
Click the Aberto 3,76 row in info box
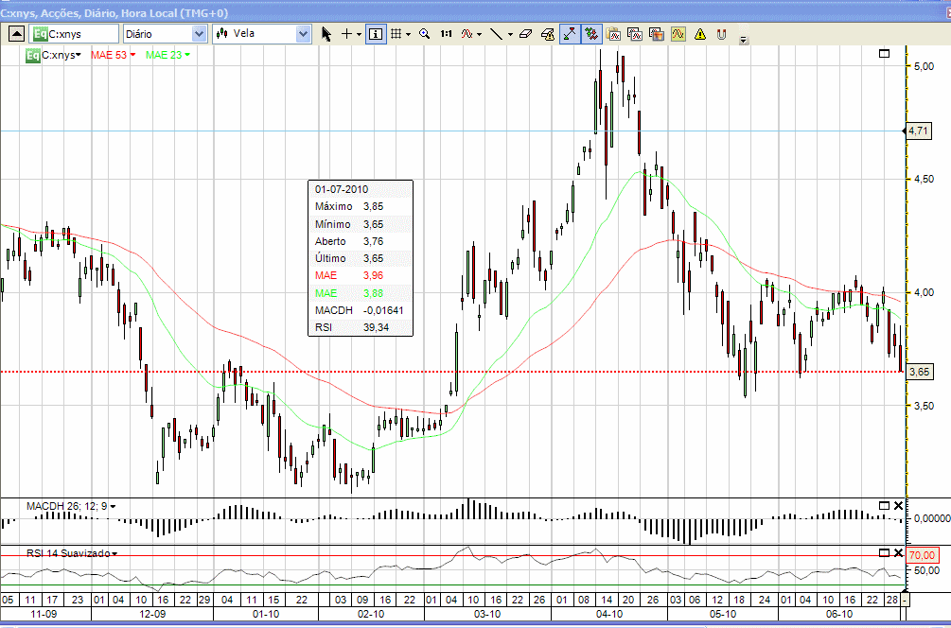tap(361, 241)
